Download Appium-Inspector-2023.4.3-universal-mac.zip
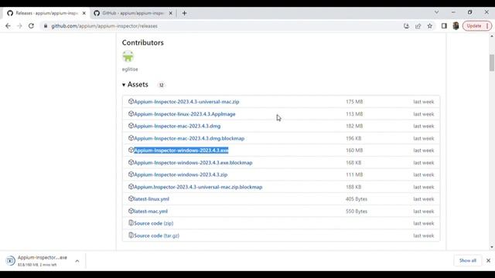Image resolution: width=495 pixels, height=278 pixels. 186,102
